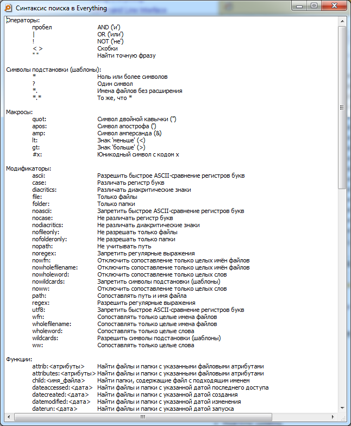Viewport: 351px width, 426px height.
Task: Click the 'diacritics:' modifier entry
Action: pyautogui.click(x=45, y=190)
